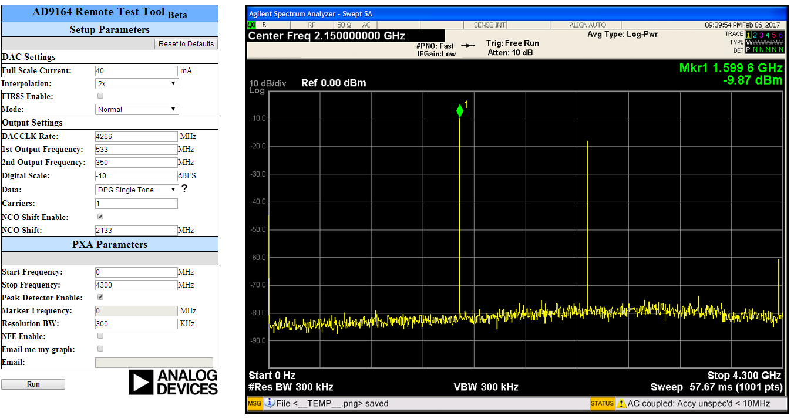Screen dimensions: 794x419
Task: Click the green marker 1 diamond
Action: [x=460, y=110]
